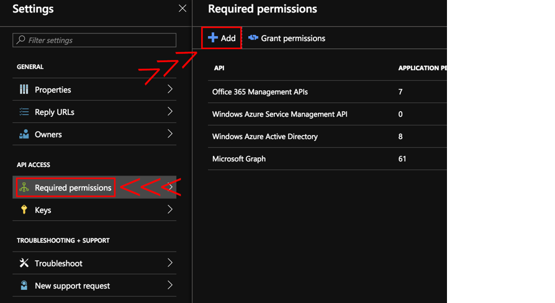Screen dimensions: 555x303
Task: Select Required permissions in API access
Action: (x=94, y=188)
